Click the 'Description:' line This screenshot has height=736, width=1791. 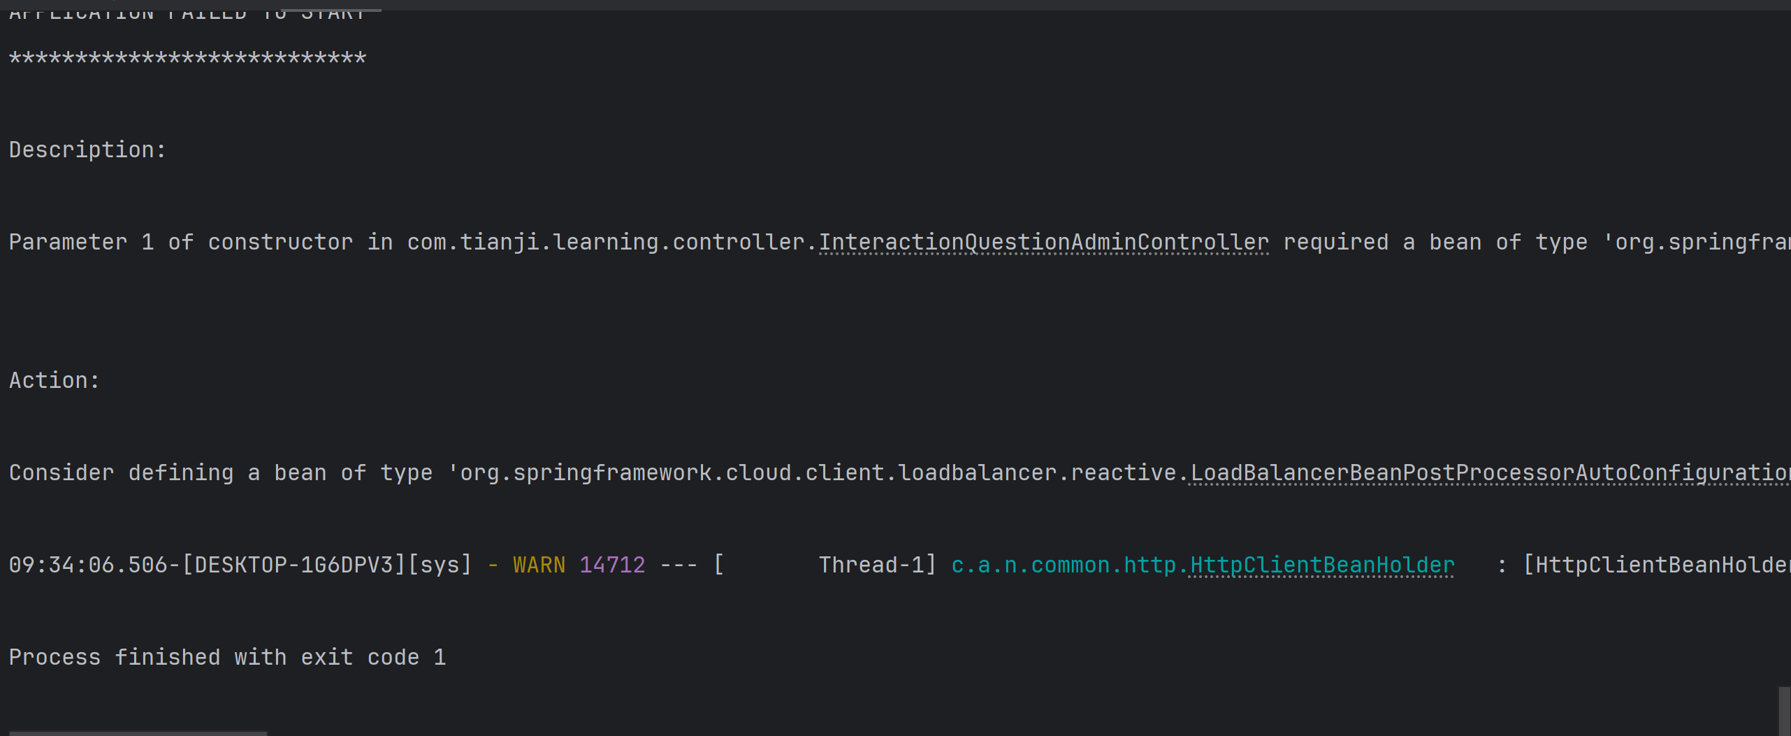[87, 150]
